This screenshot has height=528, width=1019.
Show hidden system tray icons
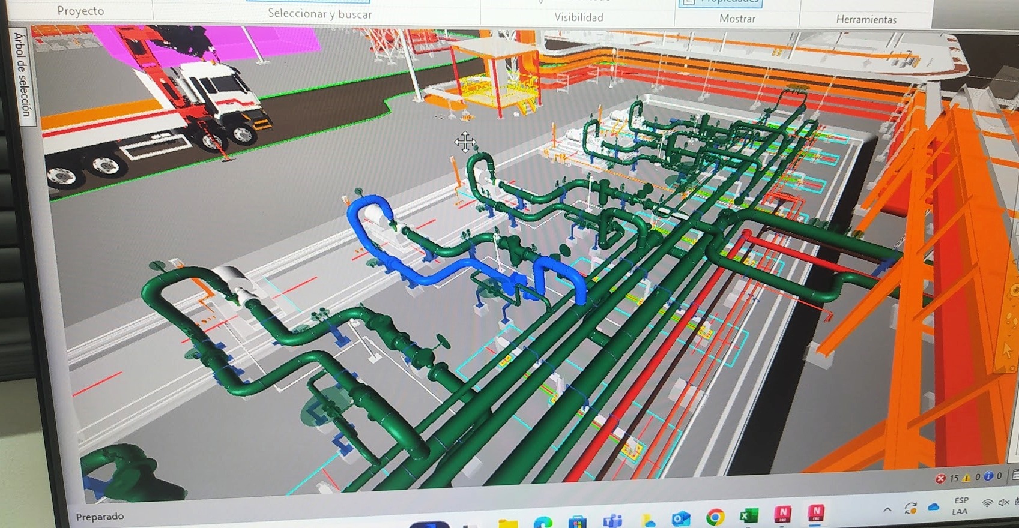[887, 509]
